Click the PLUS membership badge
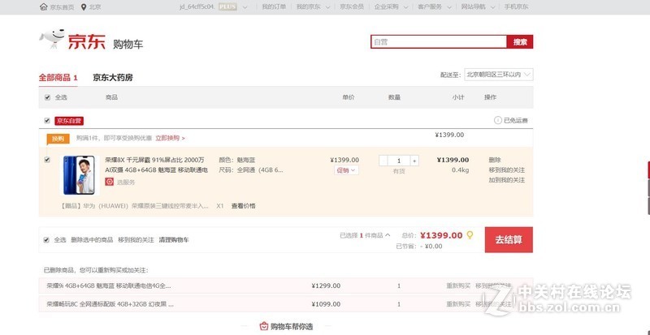Screen dimensions: 650x335 pos(227,6)
